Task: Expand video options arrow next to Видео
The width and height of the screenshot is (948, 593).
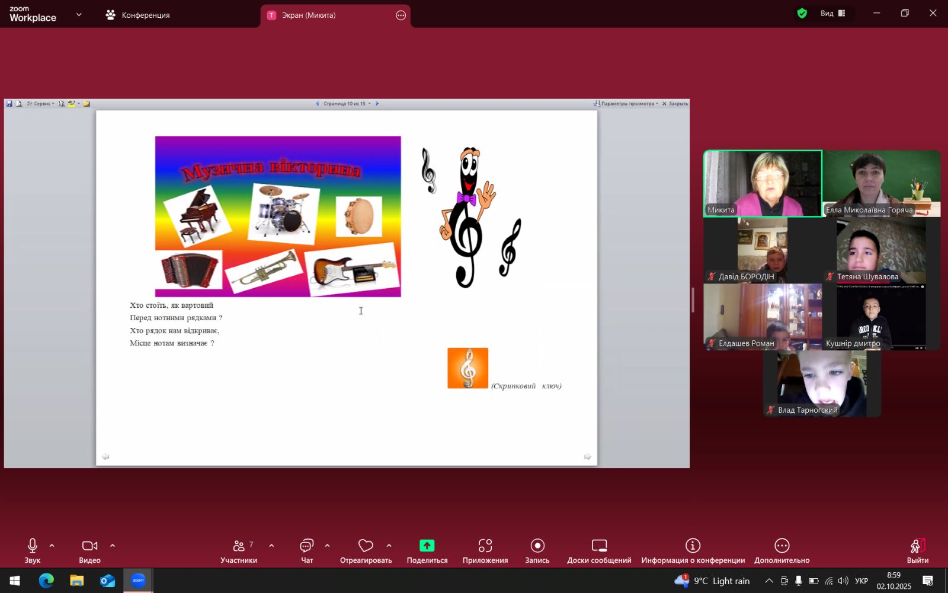Action: point(113,546)
